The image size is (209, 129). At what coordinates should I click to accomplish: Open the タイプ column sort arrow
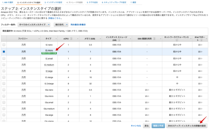(x=56, y=39)
